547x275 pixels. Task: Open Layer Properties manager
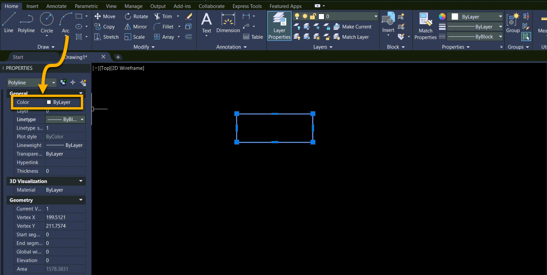[279, 26]
